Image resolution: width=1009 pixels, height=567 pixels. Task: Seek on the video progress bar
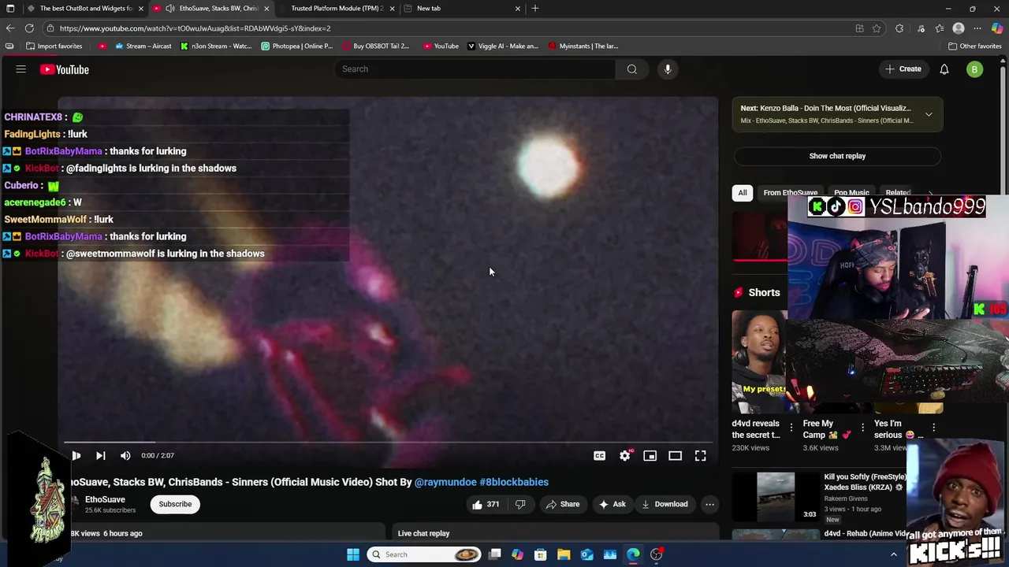click(389, 443)
